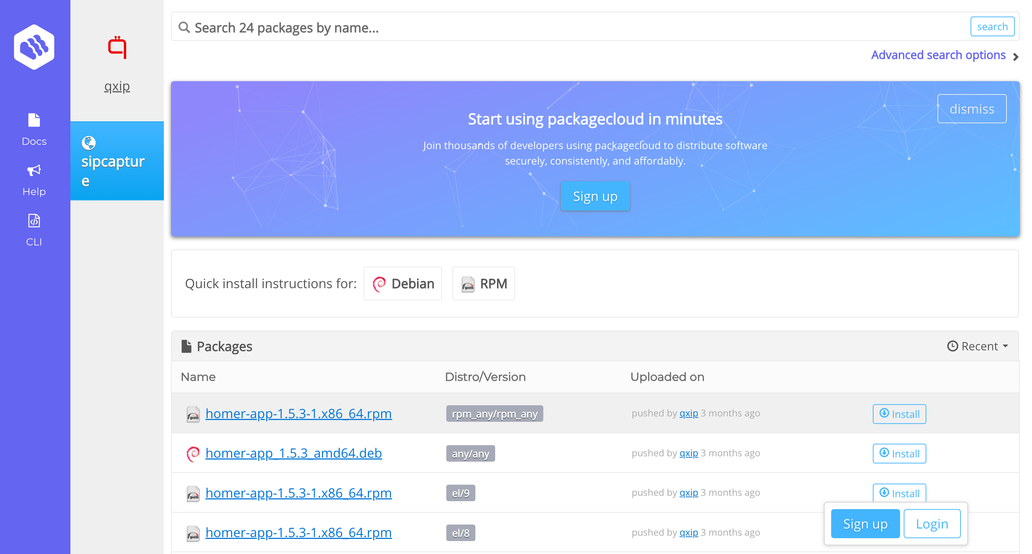Viewport: 1032px width, 554px height.
Task: Click the Login button
Action: [x=931, y=523]
